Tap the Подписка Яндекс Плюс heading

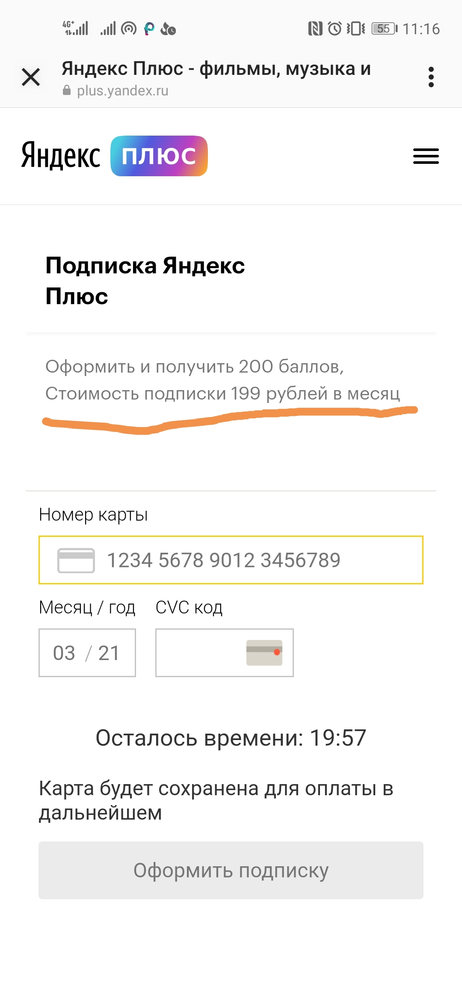click(x=145, y=281)
